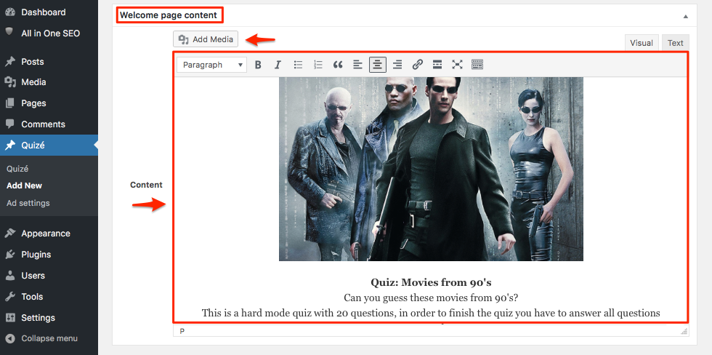This screenshot has width=712, height=355.
Task: Switch to the Visual editor tab
Action: (641, 43)
